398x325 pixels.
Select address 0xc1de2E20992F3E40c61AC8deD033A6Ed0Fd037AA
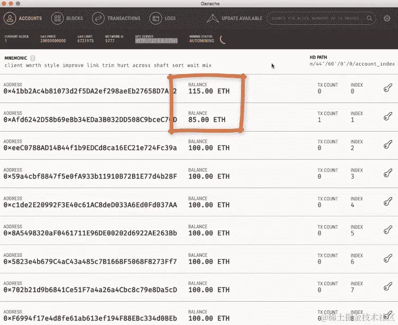pyautogui.click(x=90, y=205)
